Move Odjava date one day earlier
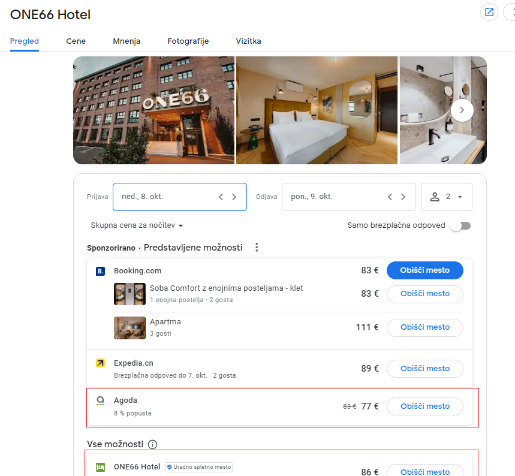515x476 pixels. click(390, 197)
